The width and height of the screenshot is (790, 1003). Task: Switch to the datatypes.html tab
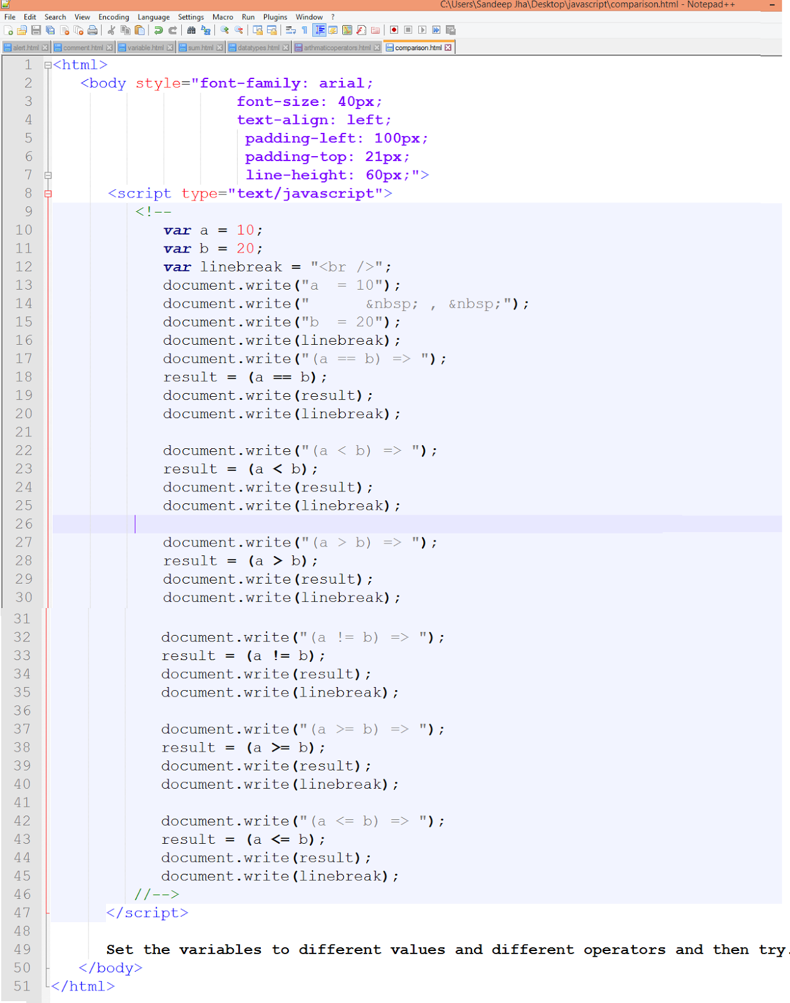[x=258, y=48]
